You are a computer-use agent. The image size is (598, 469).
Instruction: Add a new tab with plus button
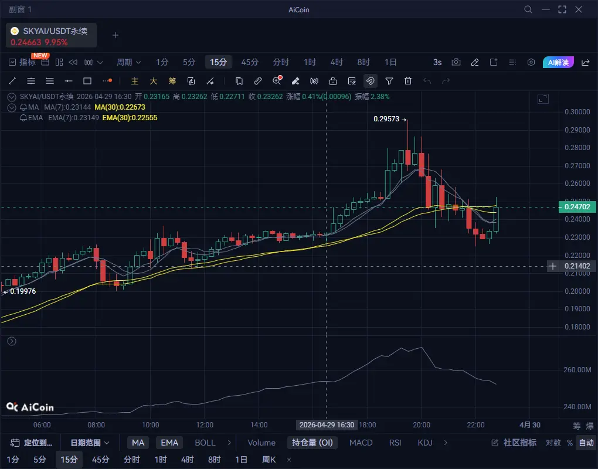point(115,35)
